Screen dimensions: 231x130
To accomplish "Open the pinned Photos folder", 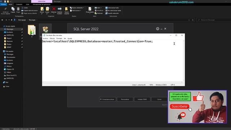I will click(9, 44).
